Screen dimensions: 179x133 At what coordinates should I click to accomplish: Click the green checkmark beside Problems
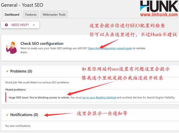(7, 71)
